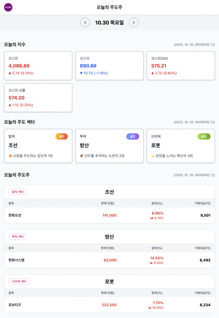Refresh the 오늘의 주도 섹터 section icon

tap(212, 122)
